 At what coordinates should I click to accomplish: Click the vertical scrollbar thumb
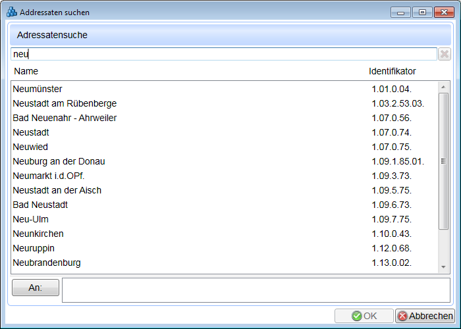(x=443, y=161)
